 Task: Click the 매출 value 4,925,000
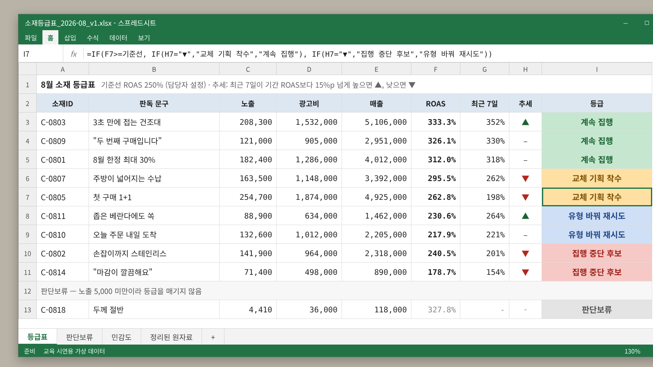[x=376, y=197]
